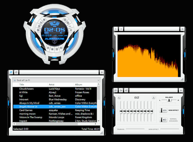The height and width of the screenshot is (142, 193).
Task: Toggle the SRS WOW Effect switch
Action: pos(163,110)
